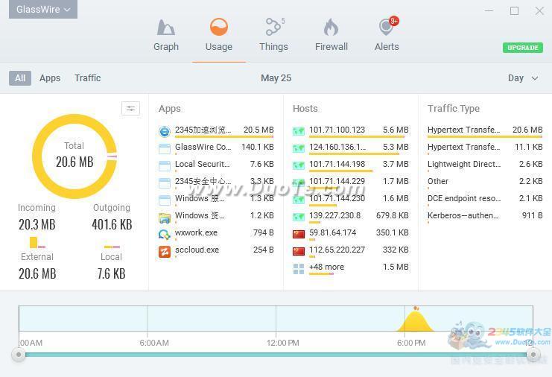Select the 2345 browser app entry
The height and width of the screenshot is (377, 552).
216,130
